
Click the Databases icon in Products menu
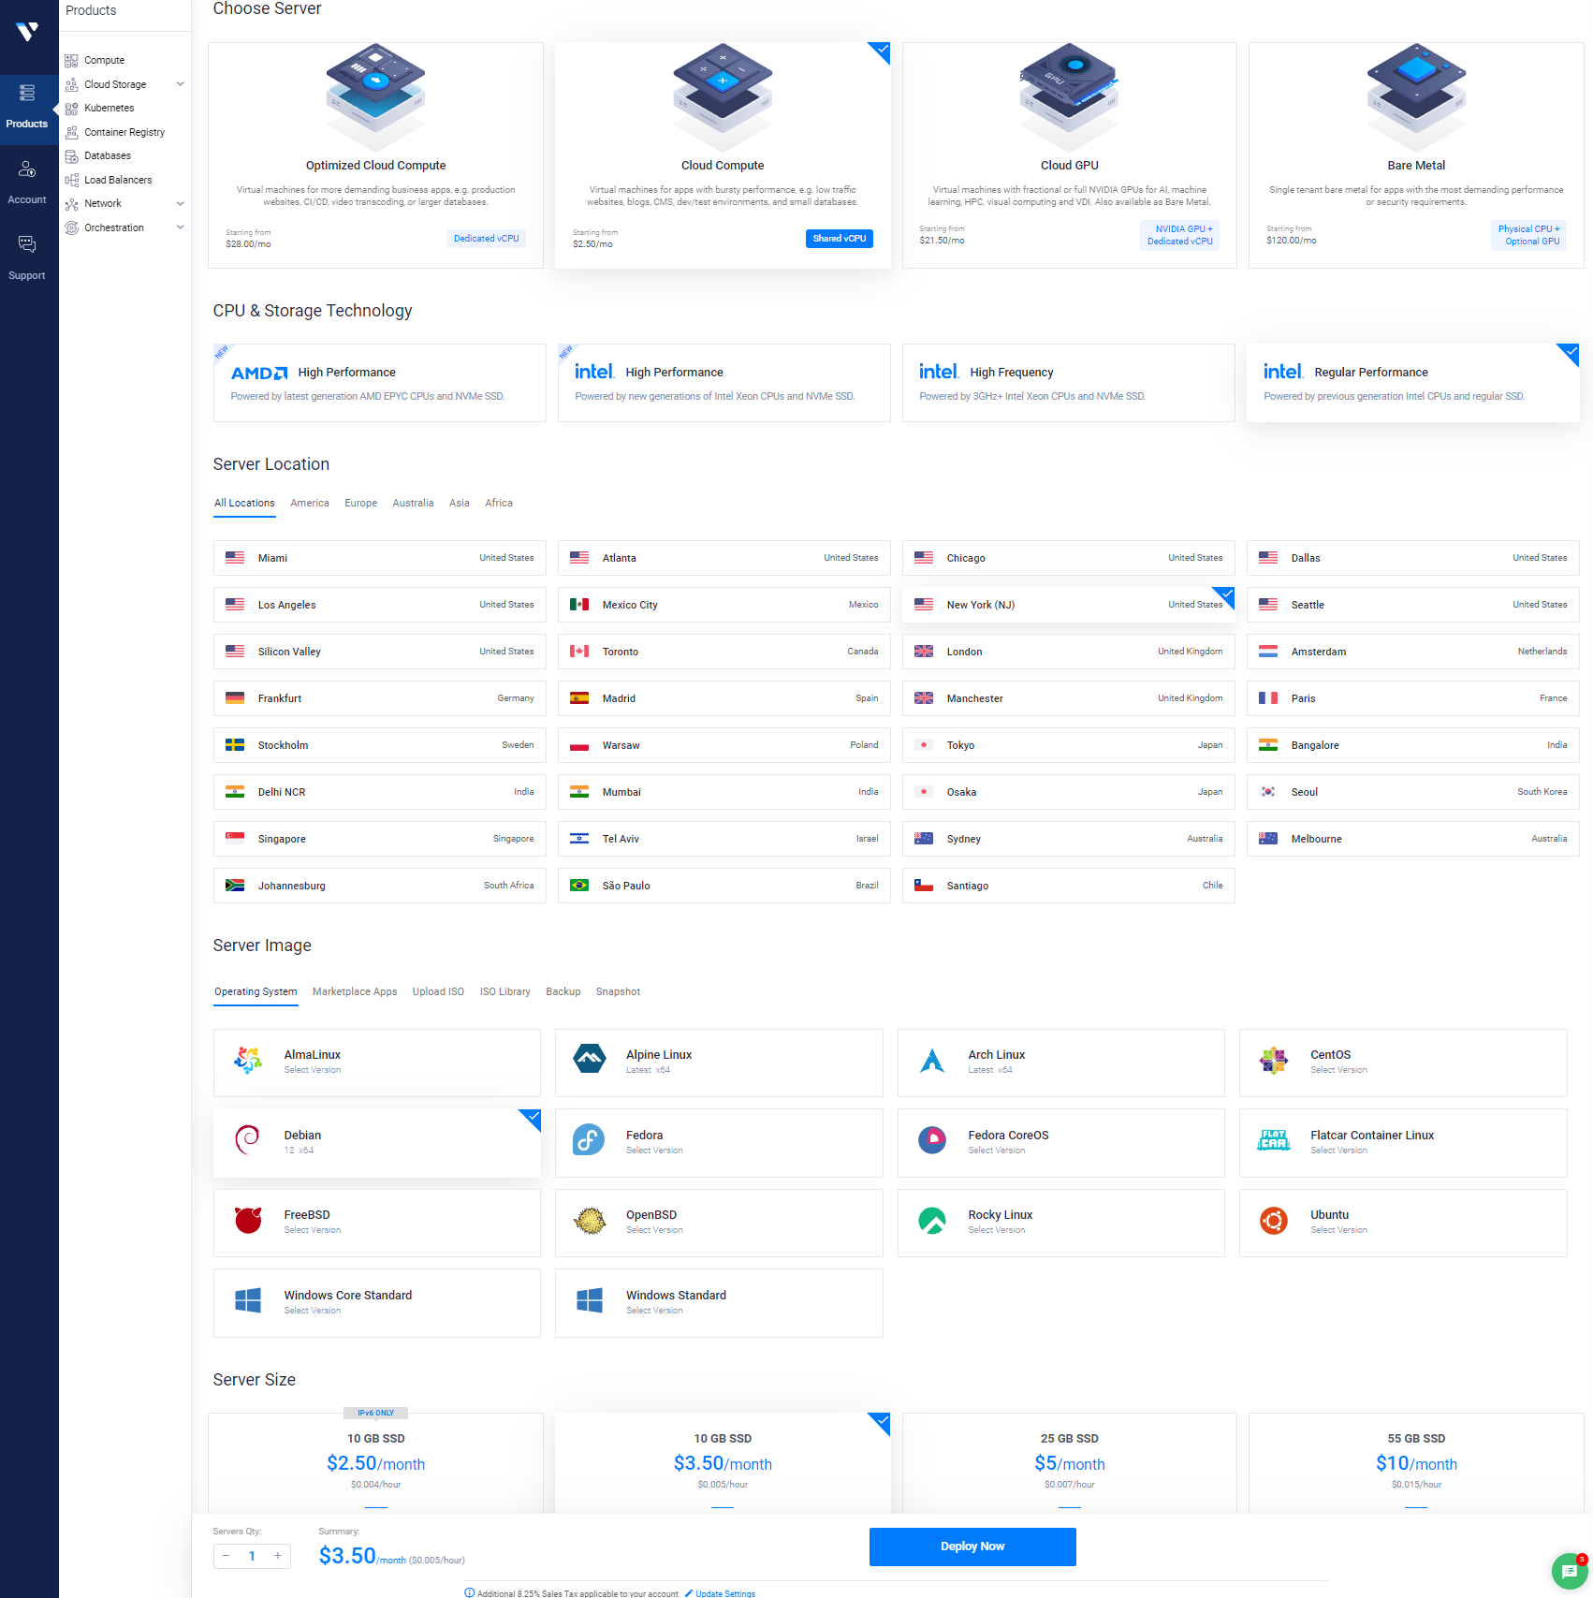click(71, 156)
